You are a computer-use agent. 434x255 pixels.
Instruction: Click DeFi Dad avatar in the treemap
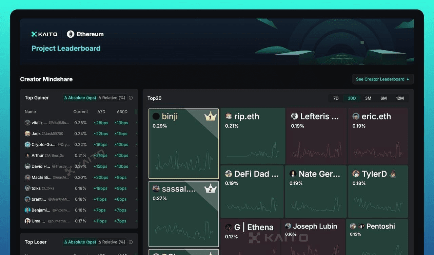tap(229, 174)
